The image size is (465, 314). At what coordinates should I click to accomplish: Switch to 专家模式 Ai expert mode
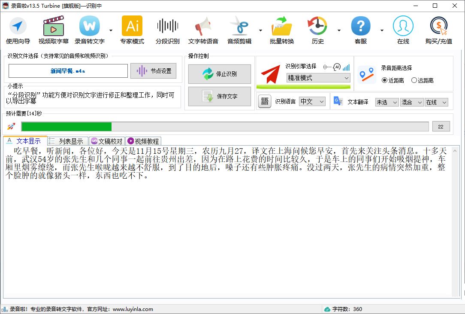pyautogui.click(x=132, y=27)
